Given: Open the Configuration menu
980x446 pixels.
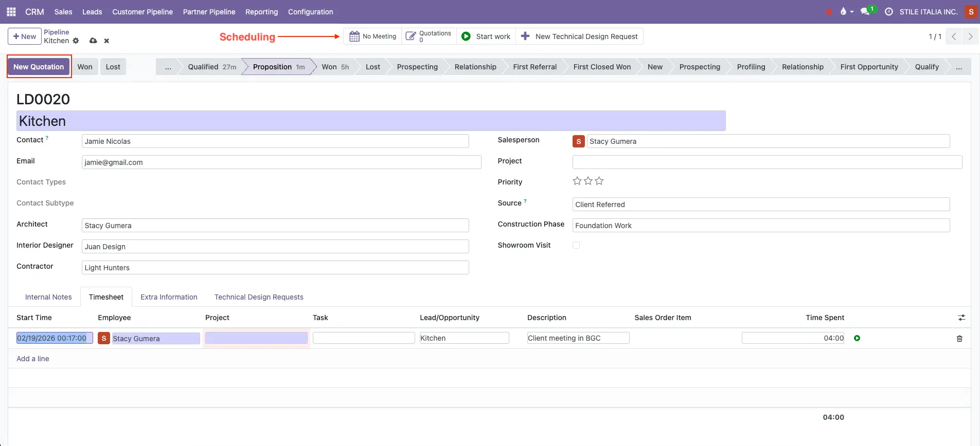Looking at the screenshot, I should 310,11.
